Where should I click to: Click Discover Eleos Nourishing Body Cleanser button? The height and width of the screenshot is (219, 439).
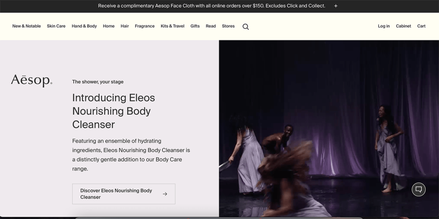(x=124, y=194)
